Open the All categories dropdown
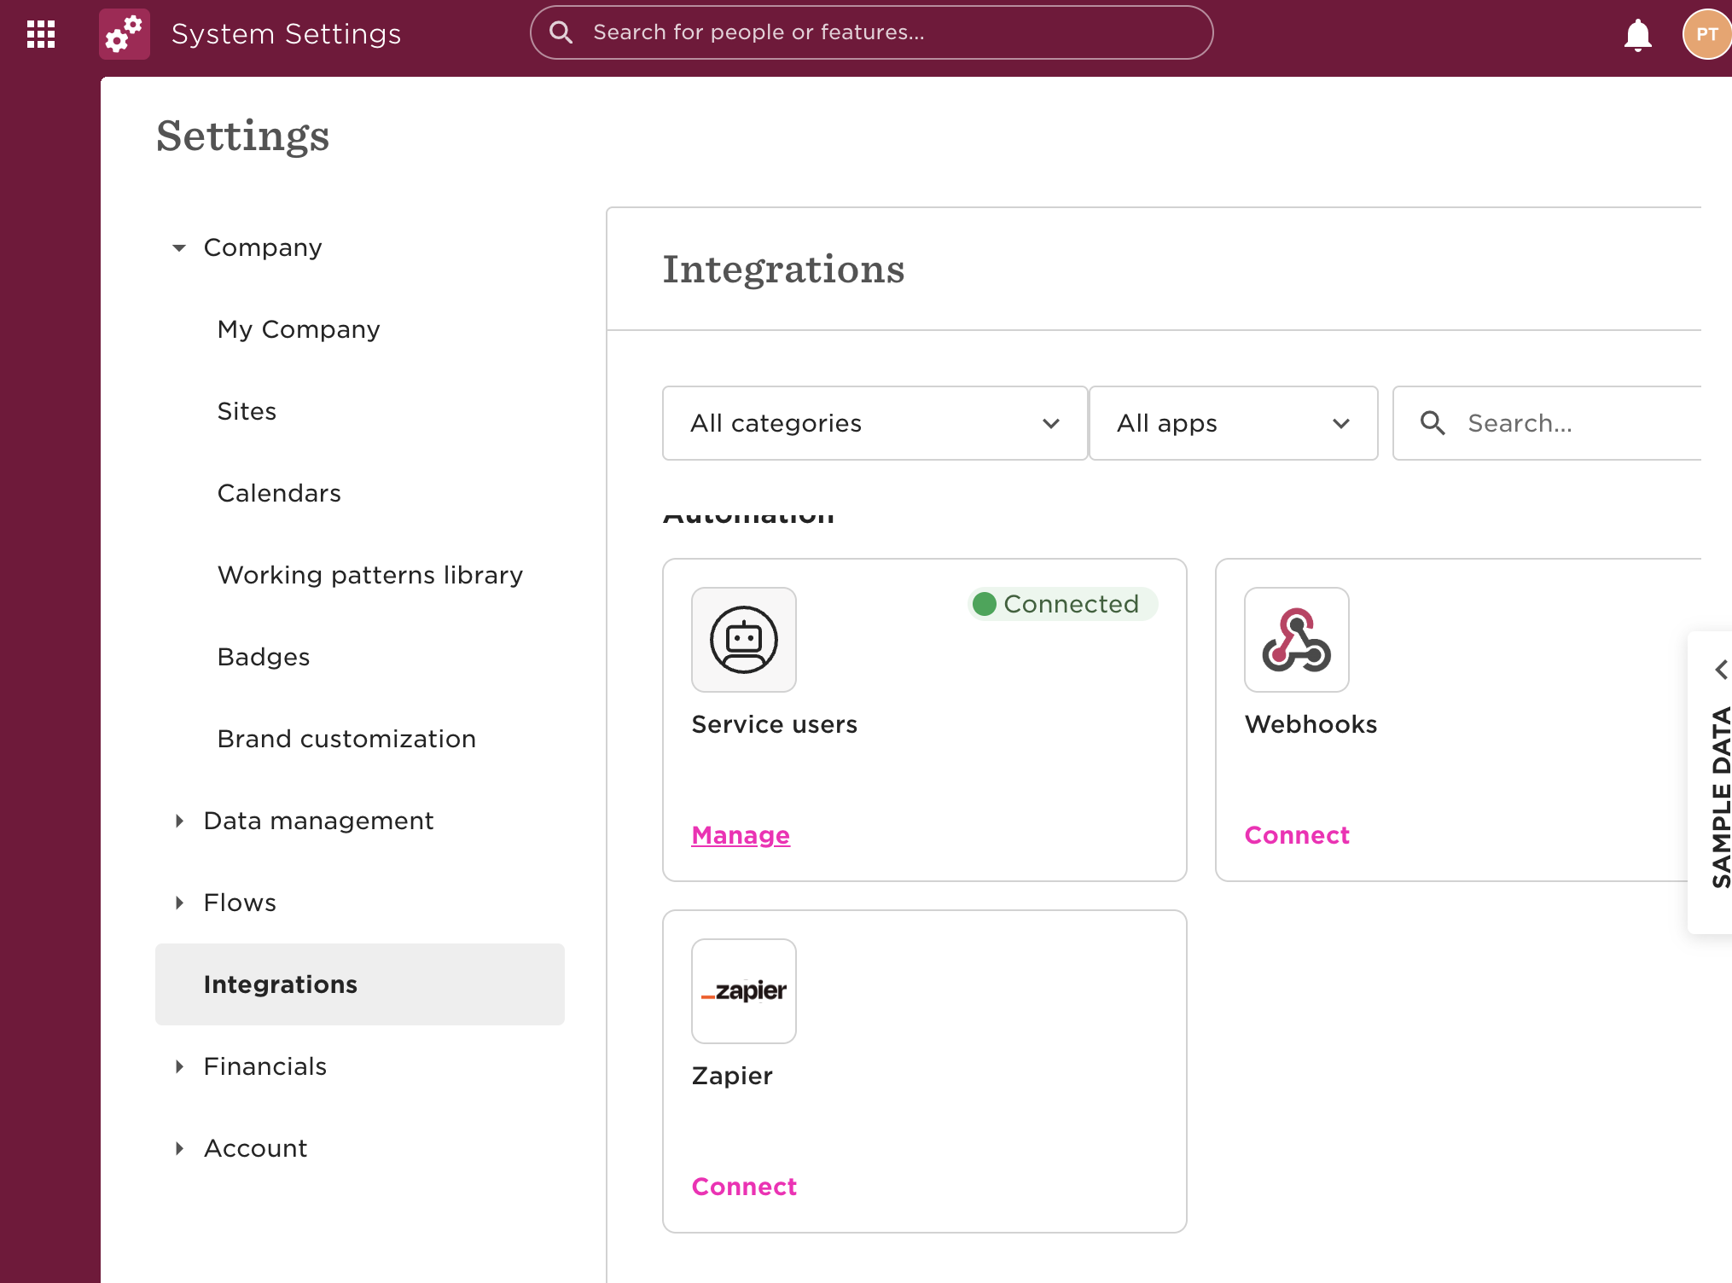The height and width of the screenshot is (1283, 1732). 875,423
